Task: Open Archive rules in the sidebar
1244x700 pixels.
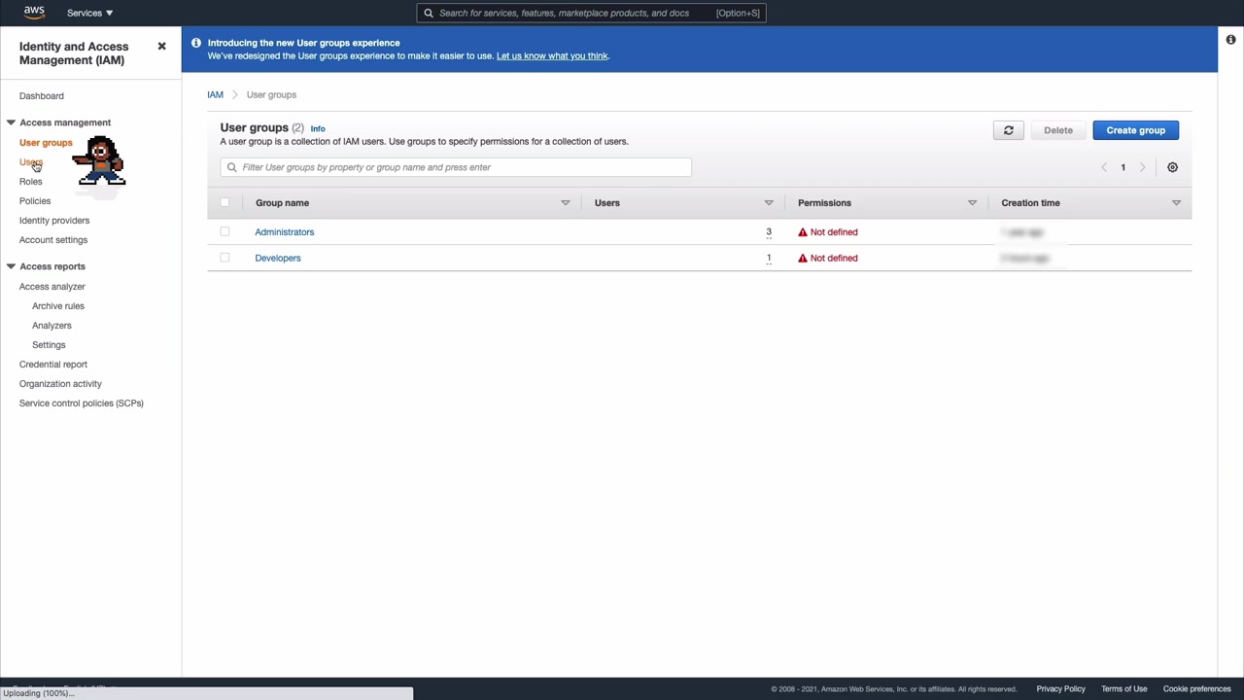Action: point(58,306)
